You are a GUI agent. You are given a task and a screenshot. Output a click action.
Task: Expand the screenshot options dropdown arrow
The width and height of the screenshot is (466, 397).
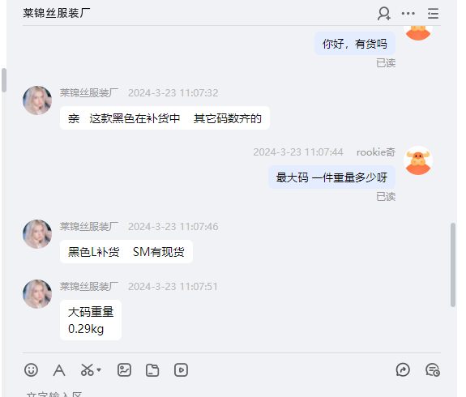(99, 370)
